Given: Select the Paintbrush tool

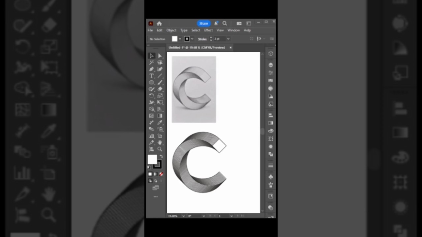Looking at the screenshot, I should coord(160,83).
